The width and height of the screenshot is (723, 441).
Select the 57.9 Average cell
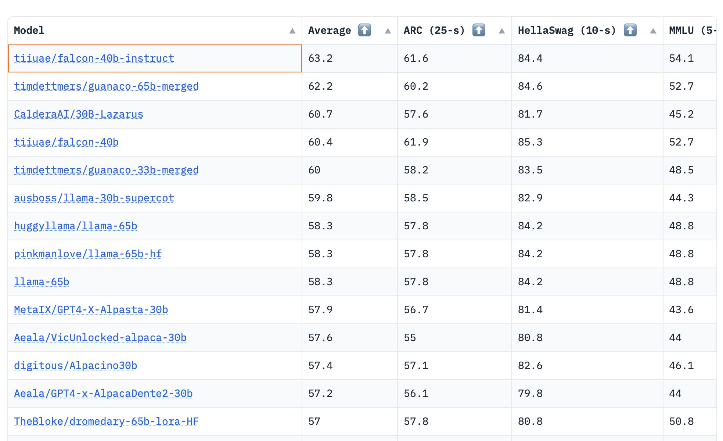(350, 310)
